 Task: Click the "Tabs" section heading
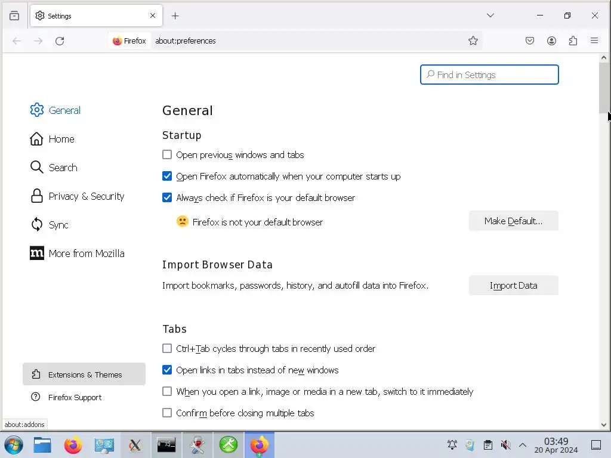point(174,329)
